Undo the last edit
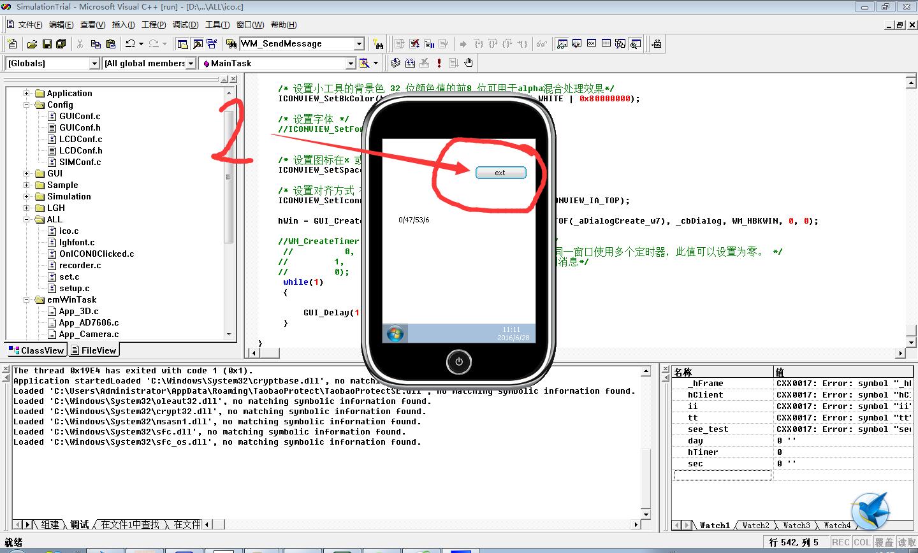 (131, 44)
